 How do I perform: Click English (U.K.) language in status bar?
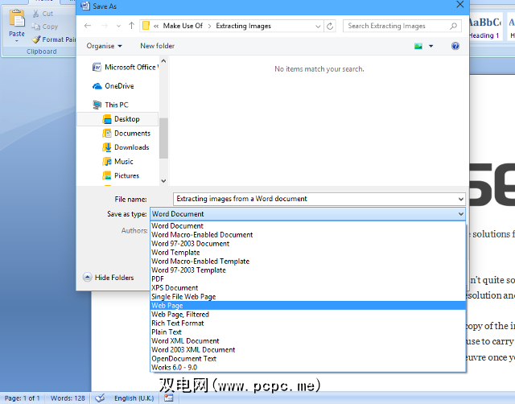(134, 398)
